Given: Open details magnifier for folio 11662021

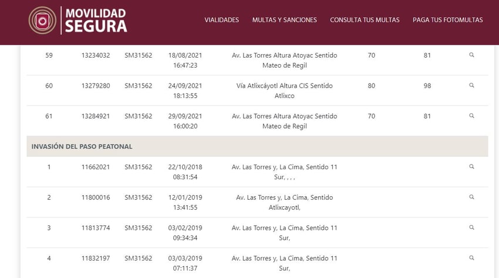Looking at the screenshot, I should (x=471, y=166).
